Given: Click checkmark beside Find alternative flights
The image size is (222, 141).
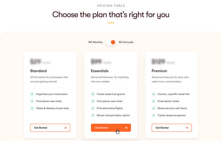Looking at the screenshot, I should point(93,108).
